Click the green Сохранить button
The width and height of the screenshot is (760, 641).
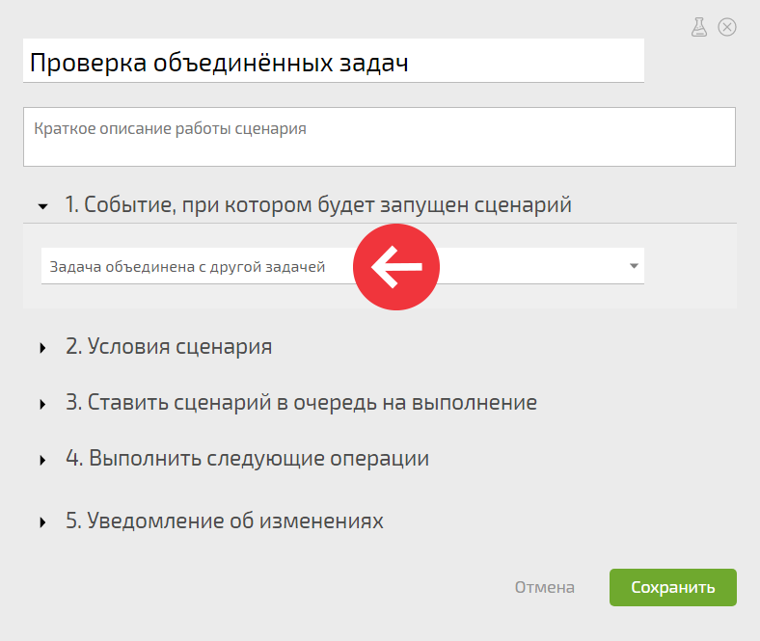673,587
